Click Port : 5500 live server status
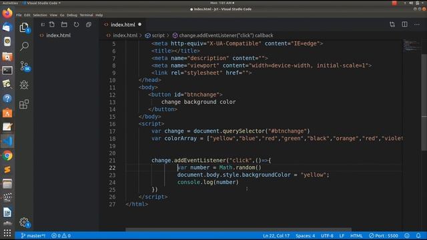427x240 pixels. point(384,235)
